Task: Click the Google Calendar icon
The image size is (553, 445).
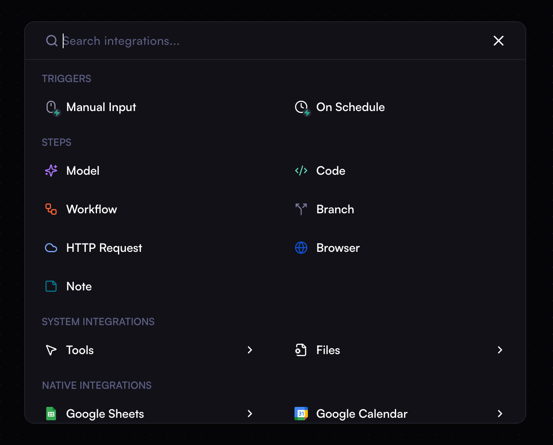Action: 301,414
